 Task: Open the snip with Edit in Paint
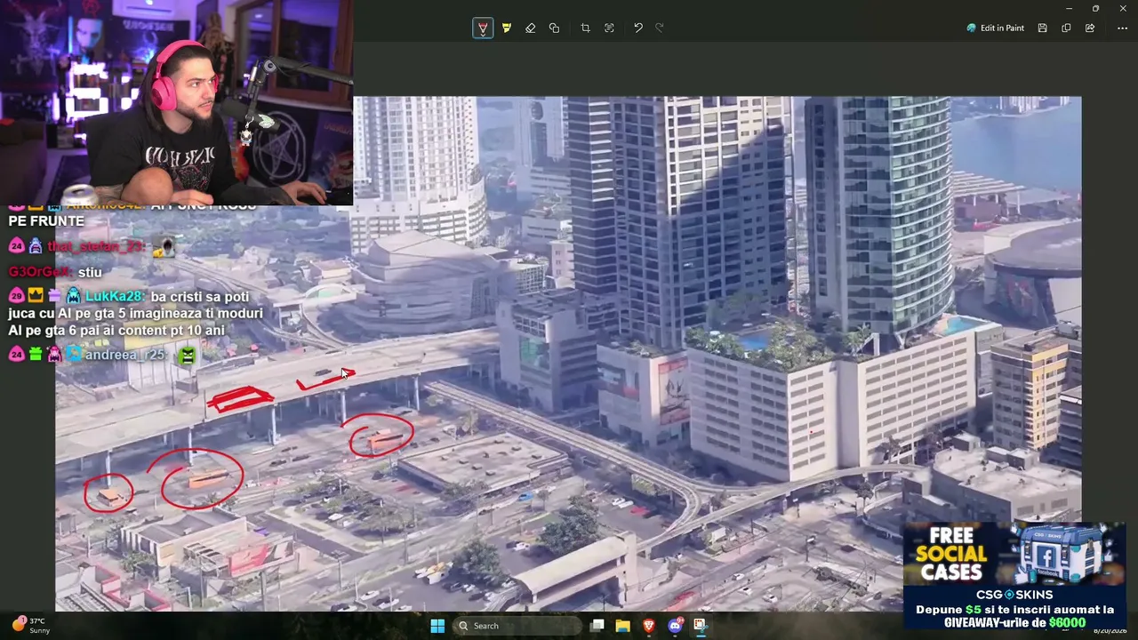[x=996, y=28]
